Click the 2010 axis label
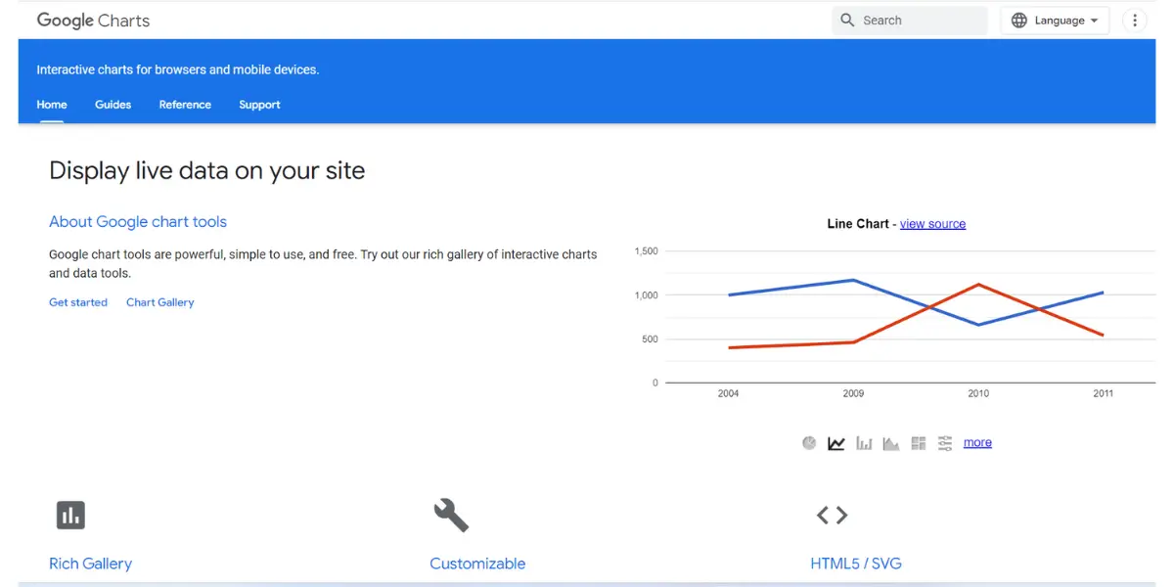The height and width of the screenshot is (587, 1174). tap(978, 393)
